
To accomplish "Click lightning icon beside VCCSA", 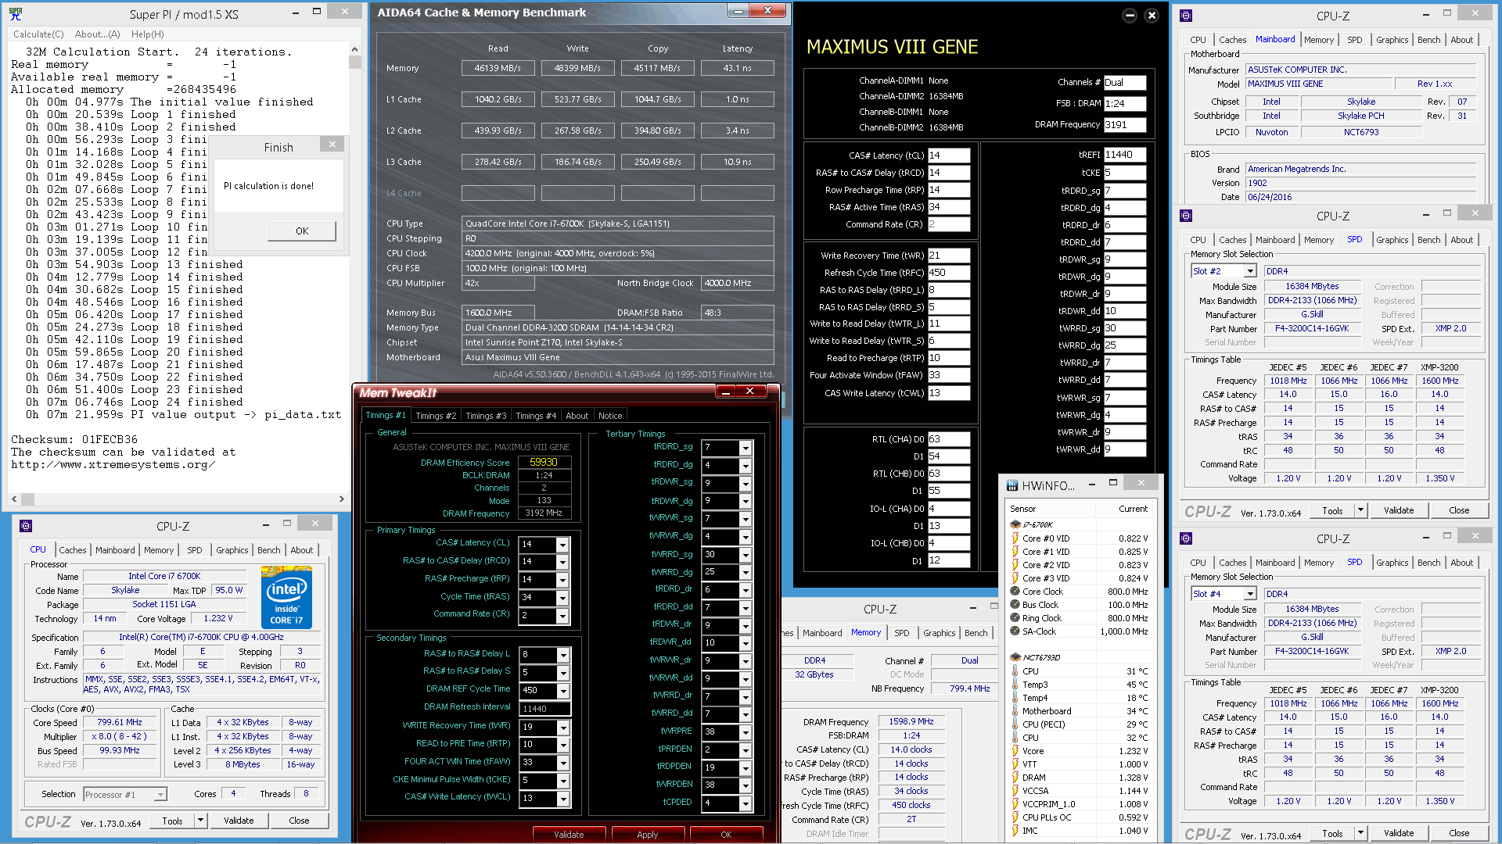I will [x=1015, y=791].
